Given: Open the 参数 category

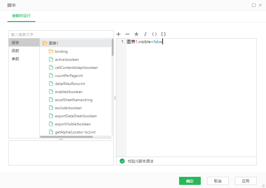Looking at the screenshot, I should point(16,59).
